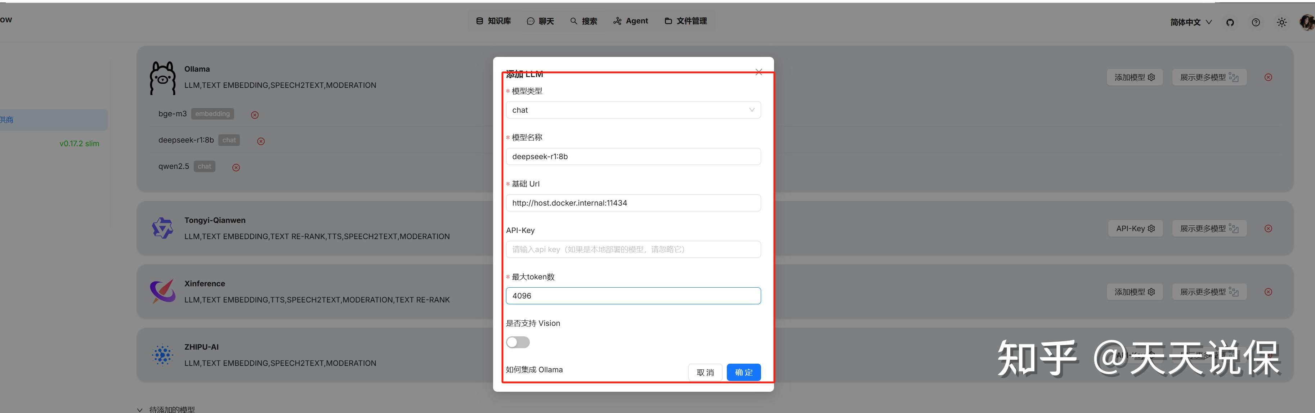Remove the Xinference provider with red X
Screen dimensions: 1315x413
[1268, 292]
